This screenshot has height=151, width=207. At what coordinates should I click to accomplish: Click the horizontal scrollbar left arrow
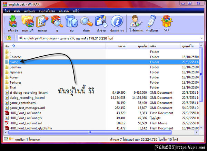coord(6,132)
